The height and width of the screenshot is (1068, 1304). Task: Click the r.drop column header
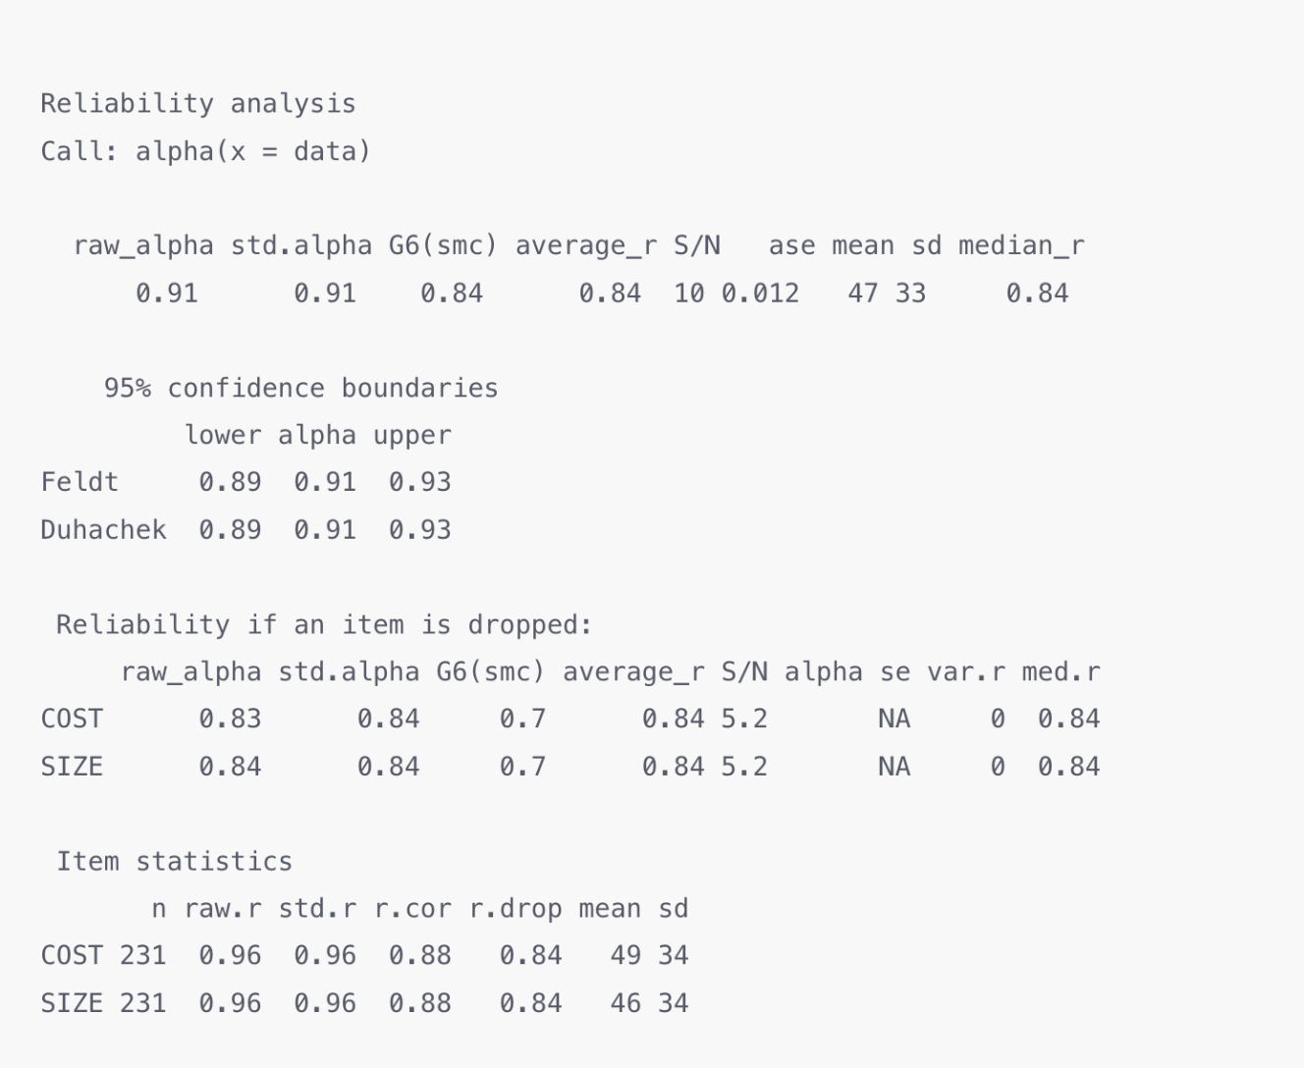(516, 909)
